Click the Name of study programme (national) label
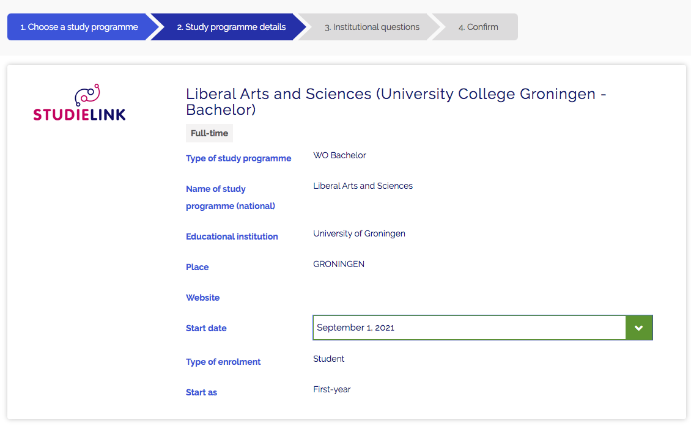 point(230,197)
